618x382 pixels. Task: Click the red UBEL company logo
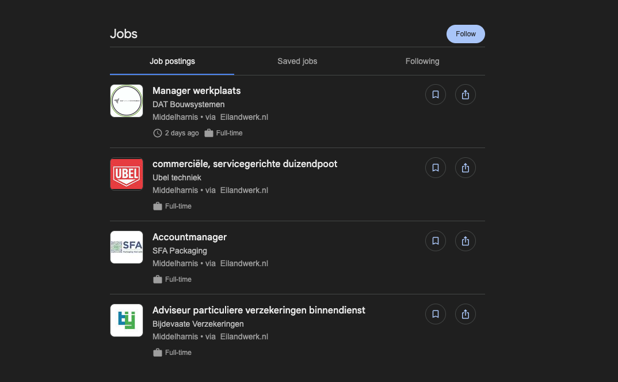127,174
